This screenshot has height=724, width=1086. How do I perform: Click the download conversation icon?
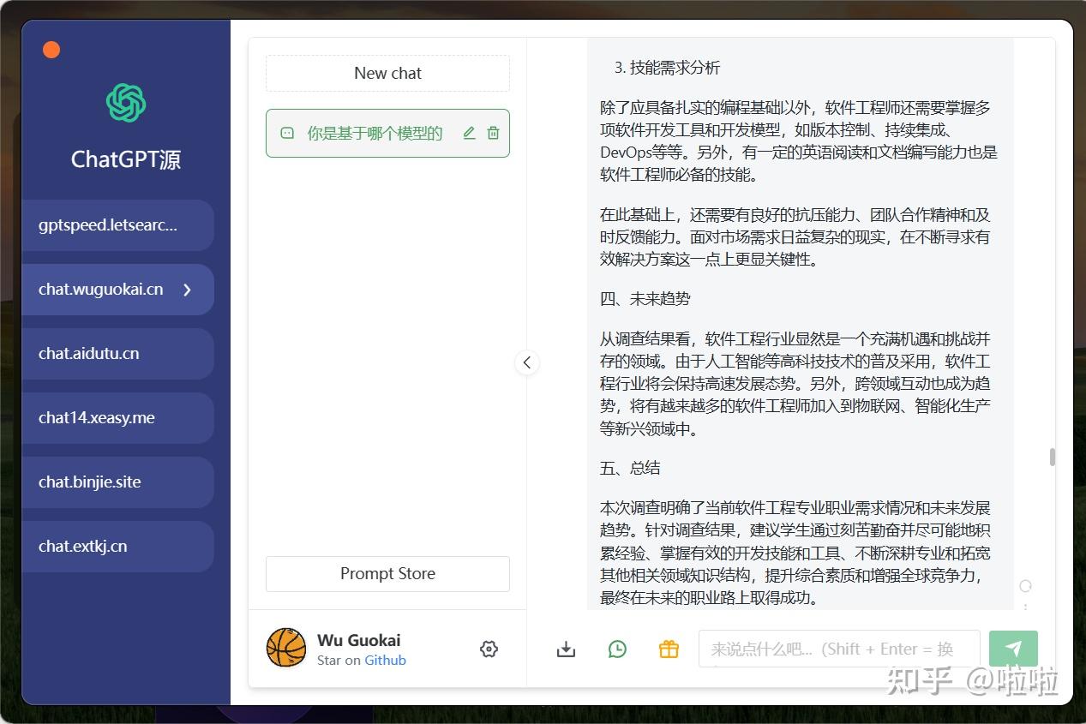coord(566,649)
